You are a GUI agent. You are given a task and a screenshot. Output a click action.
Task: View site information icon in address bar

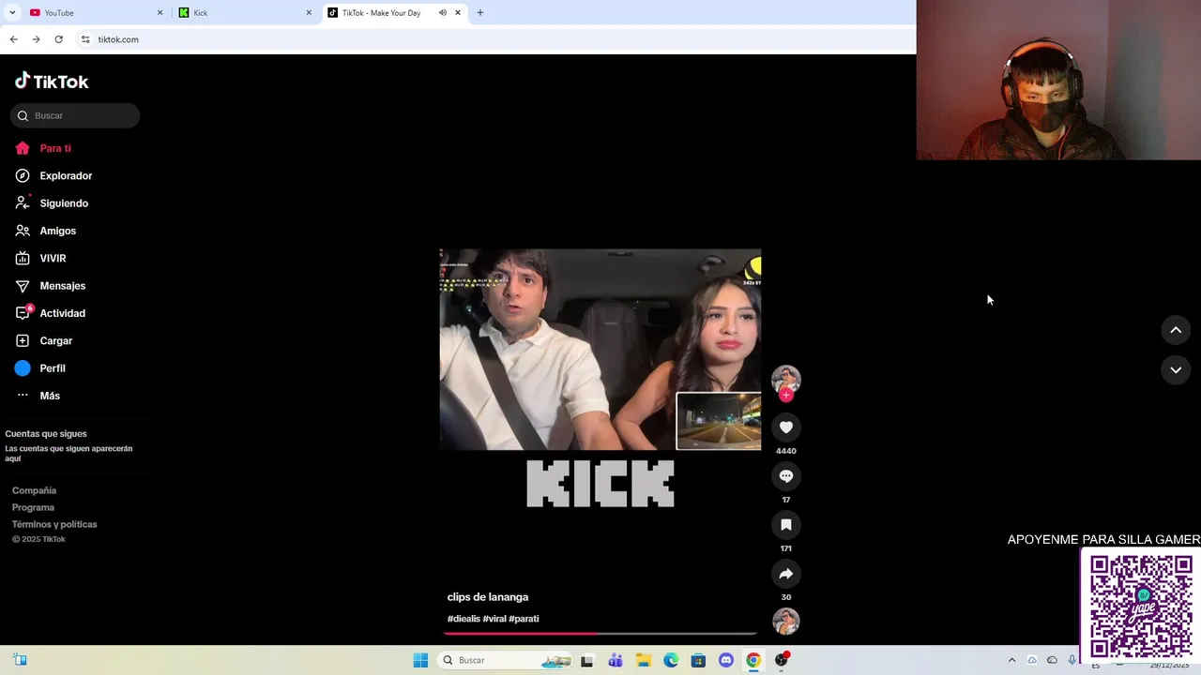click(x=85, y=39)
